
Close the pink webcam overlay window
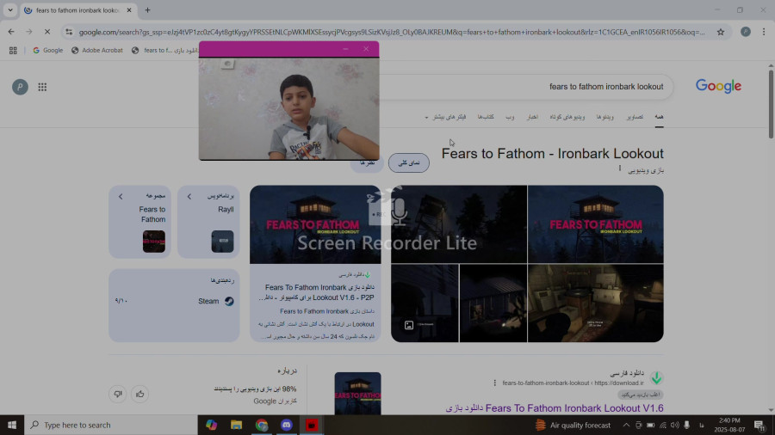(x=366, y=49)
